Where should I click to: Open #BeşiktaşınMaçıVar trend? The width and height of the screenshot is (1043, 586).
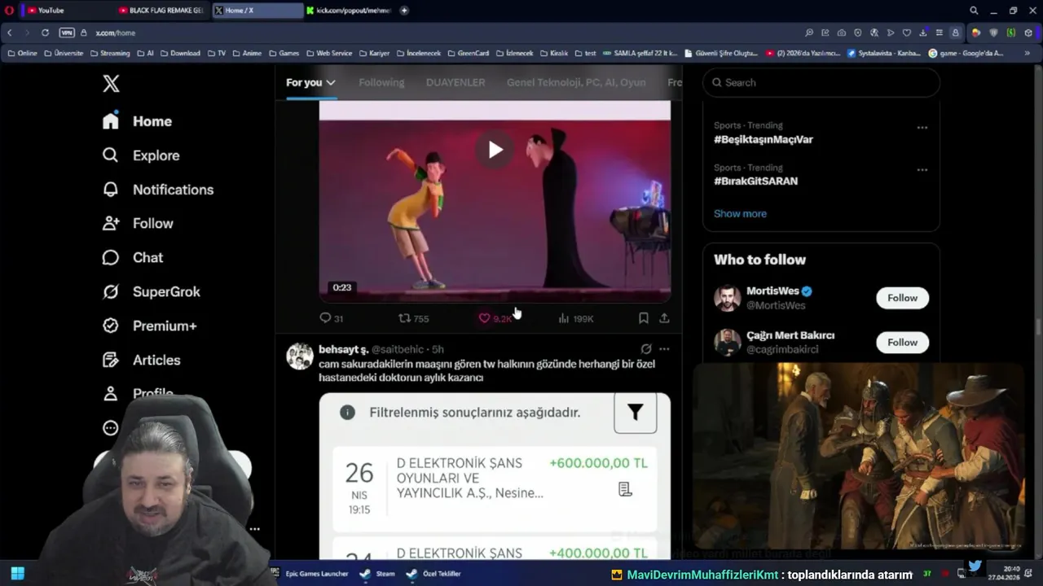click(x=764, y=139)
